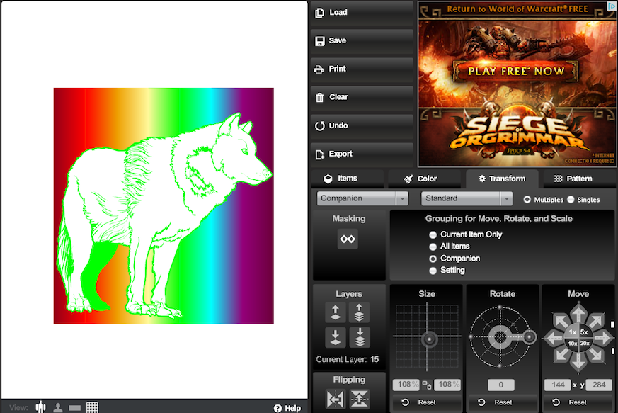Click the Rotate dial handle
The height and width of the screenshot is (413, 618).
529,339
